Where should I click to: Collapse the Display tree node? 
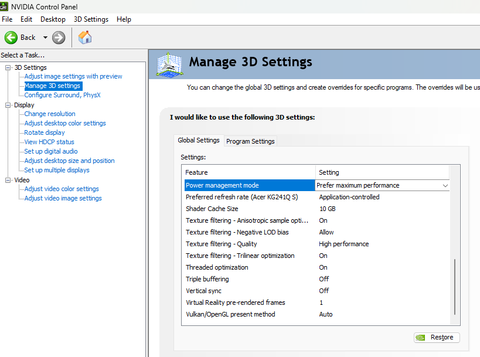point(8,106)
